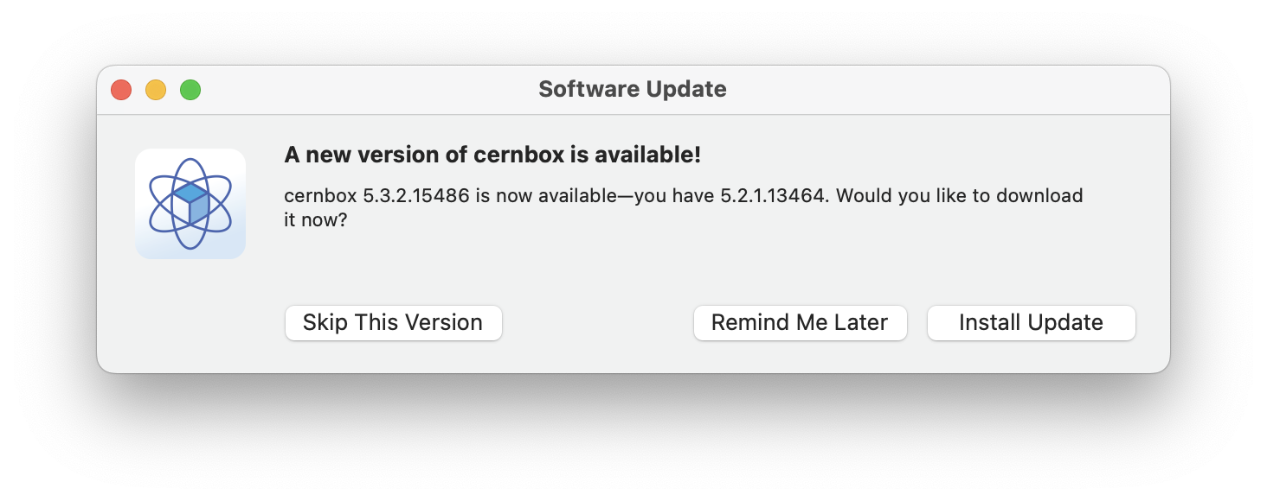Viewport: 1267px width, 501px height.
Task: Click empty title bar left of title
Action: [363, 90]
